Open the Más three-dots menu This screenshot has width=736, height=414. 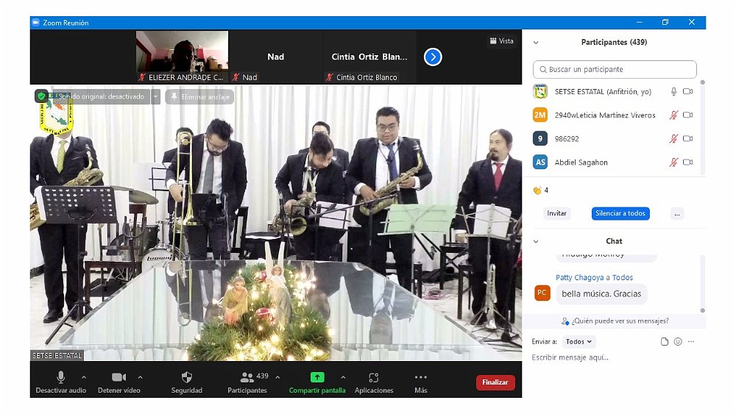[x=420, y=377]
